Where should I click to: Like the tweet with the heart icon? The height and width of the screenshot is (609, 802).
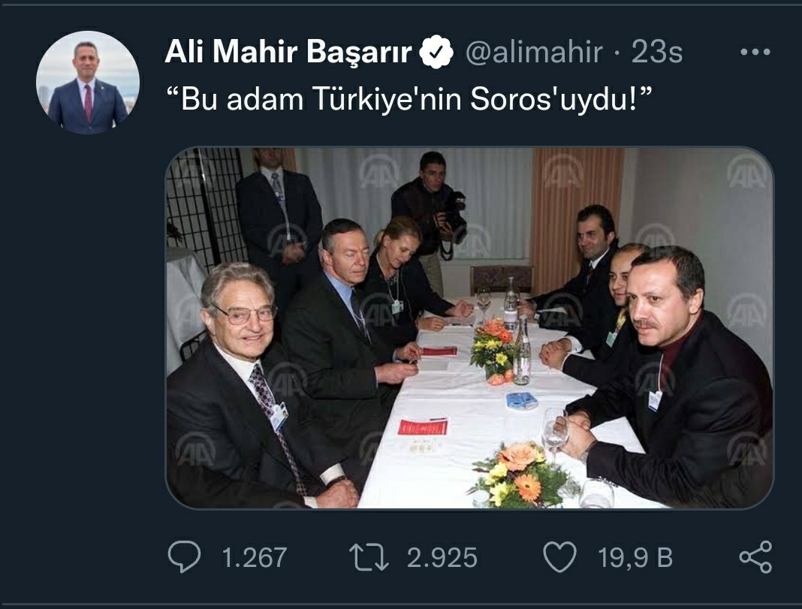pyautogui.click(x=559, y=557)
